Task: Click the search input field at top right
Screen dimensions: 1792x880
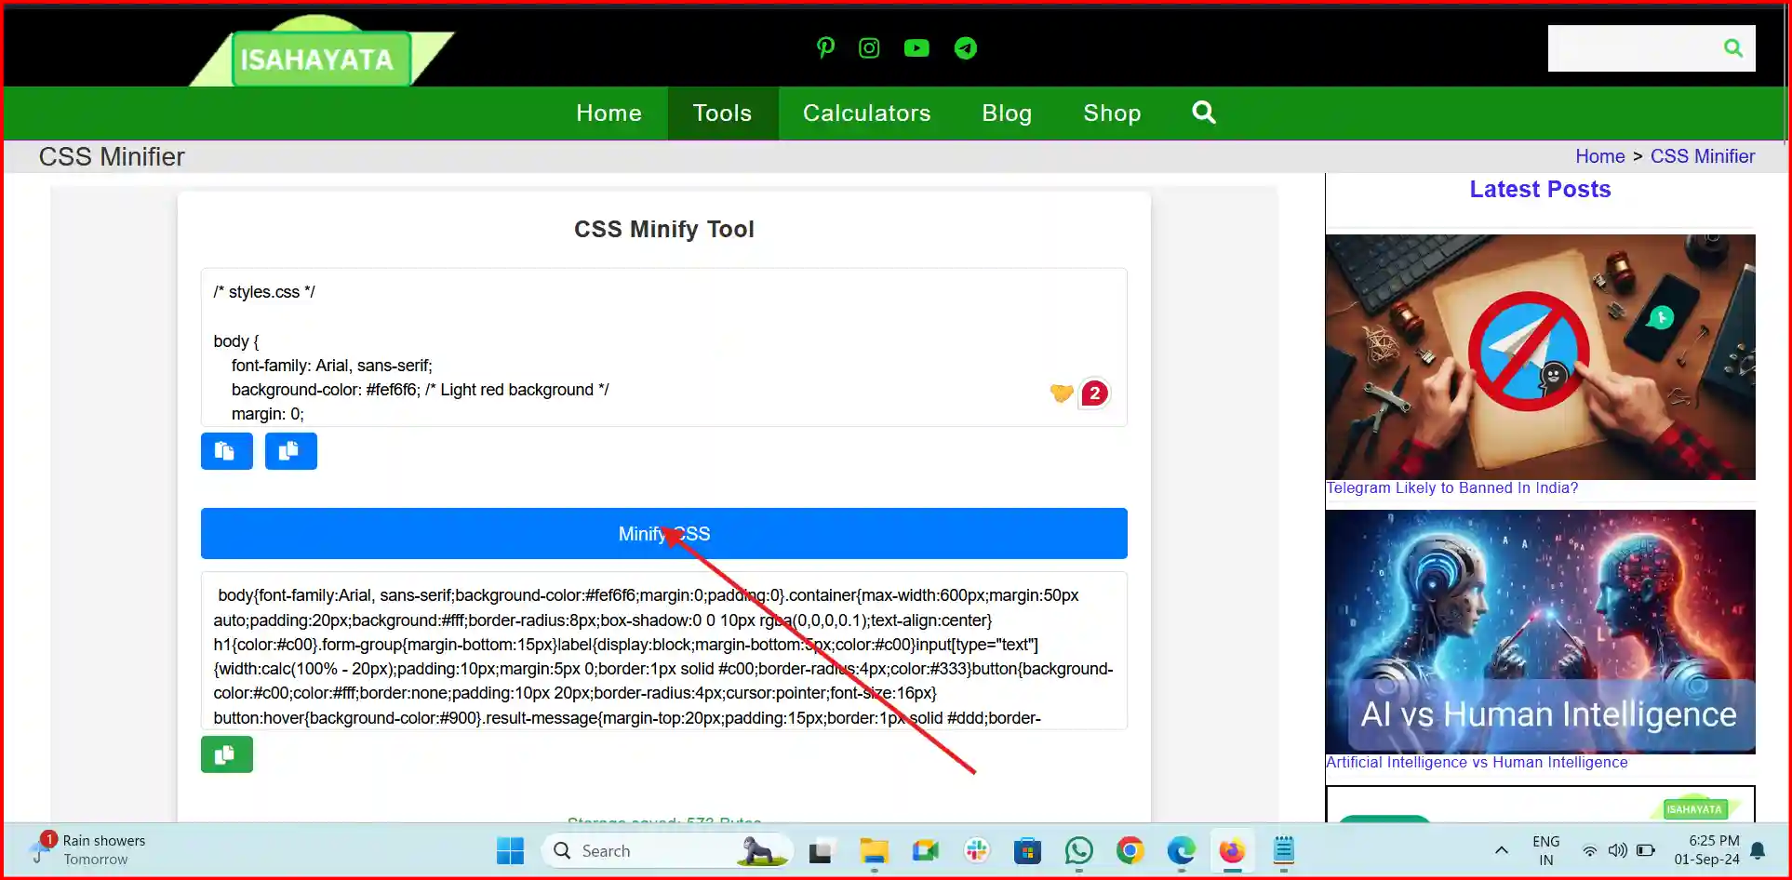Action: click(x=1638, y=48)
